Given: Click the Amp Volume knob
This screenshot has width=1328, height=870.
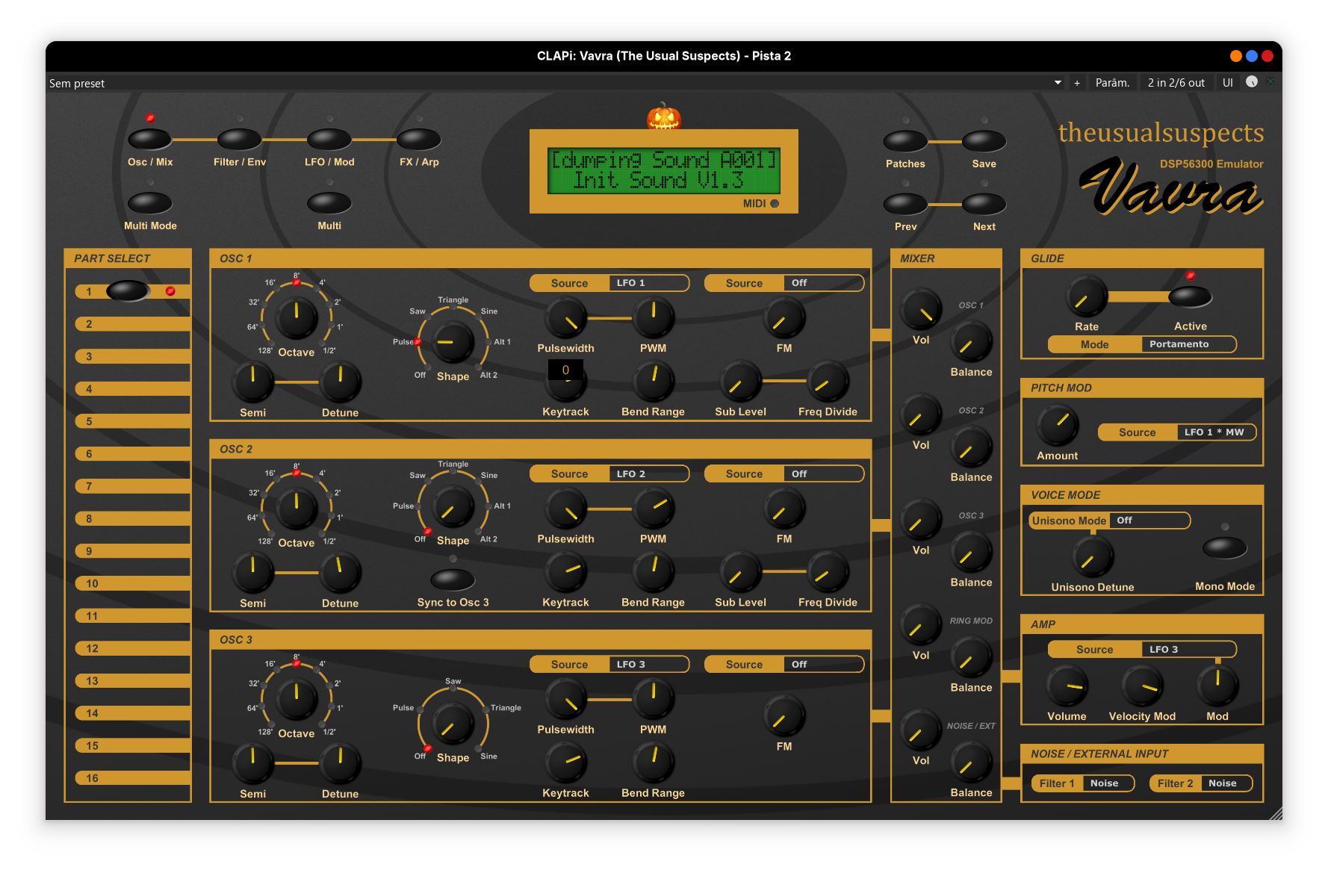Looking at the screenshot, I should (x=1067, y=686).
